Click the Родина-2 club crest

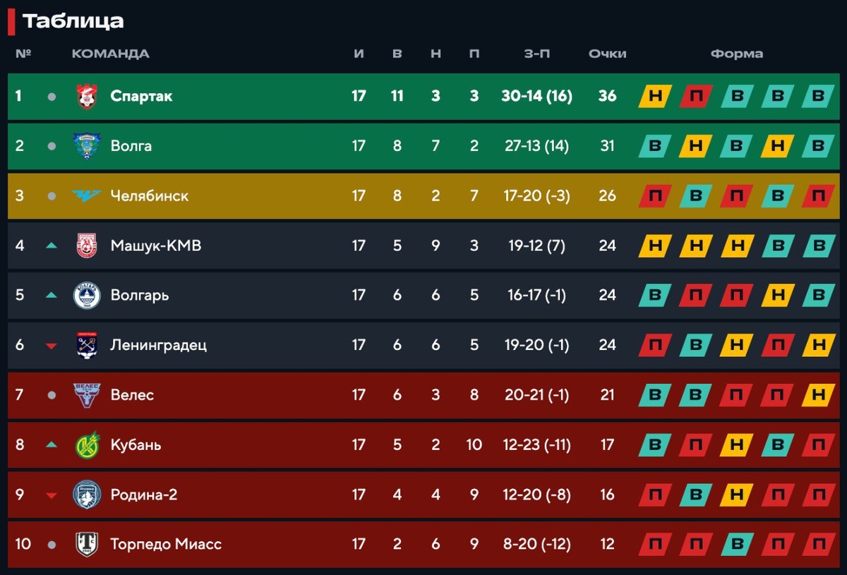pos(87,495)
